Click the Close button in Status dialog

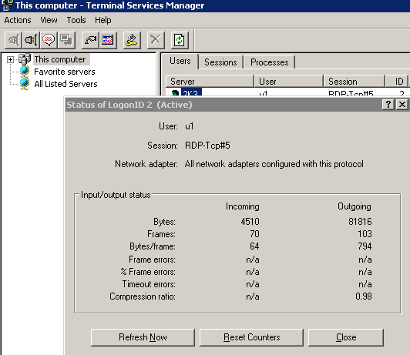pos(346,337)
